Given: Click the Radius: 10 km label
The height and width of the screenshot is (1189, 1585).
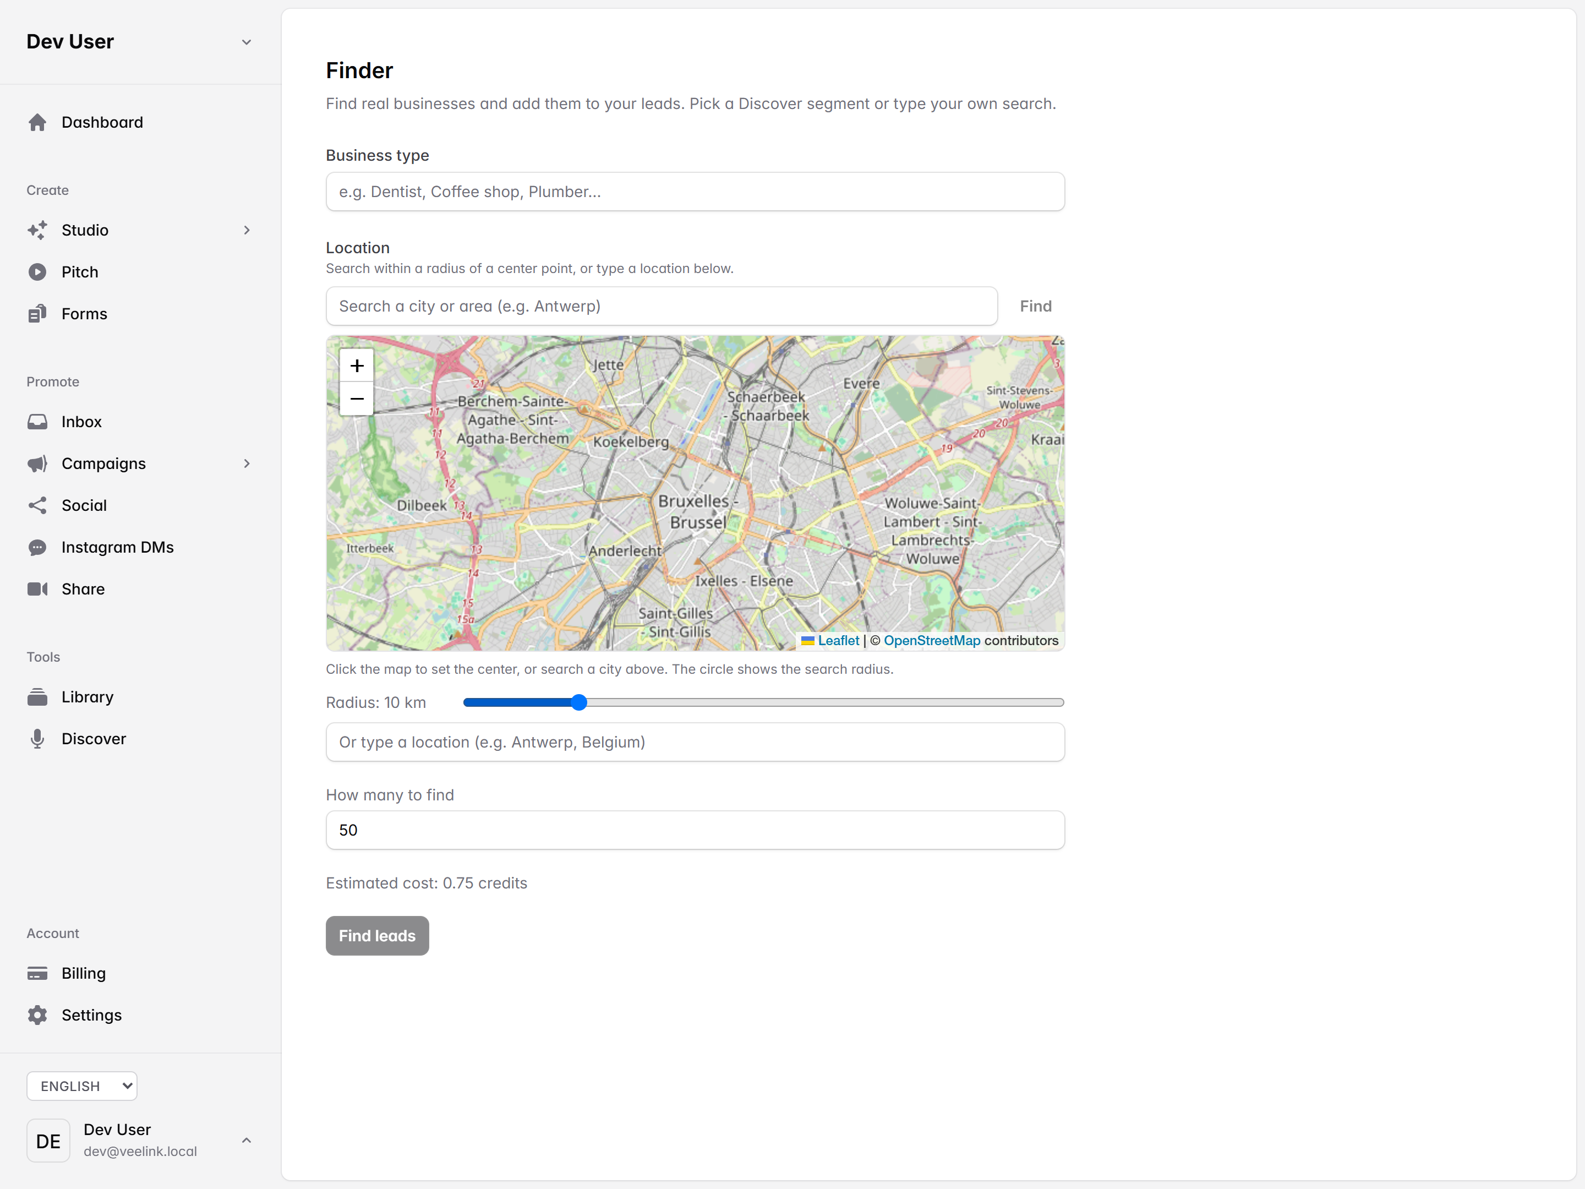Looking at the screenshot, I should [x=375, y=702].
